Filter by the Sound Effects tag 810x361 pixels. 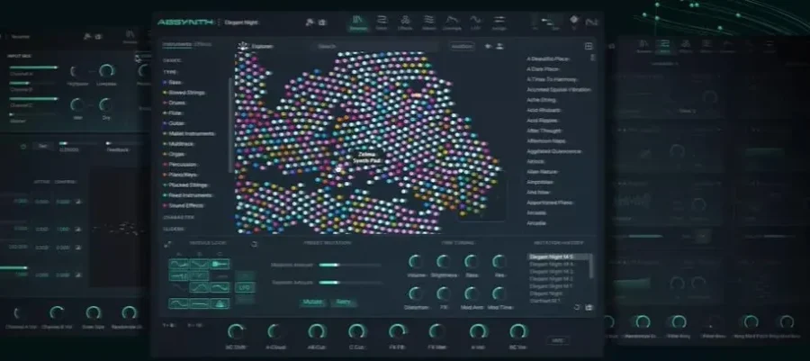[x=184, y=205]
